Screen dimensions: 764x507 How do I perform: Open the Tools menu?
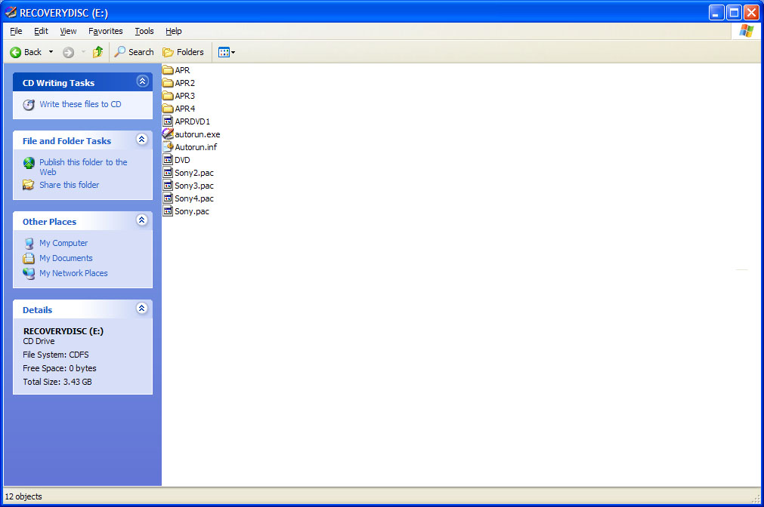144,31
